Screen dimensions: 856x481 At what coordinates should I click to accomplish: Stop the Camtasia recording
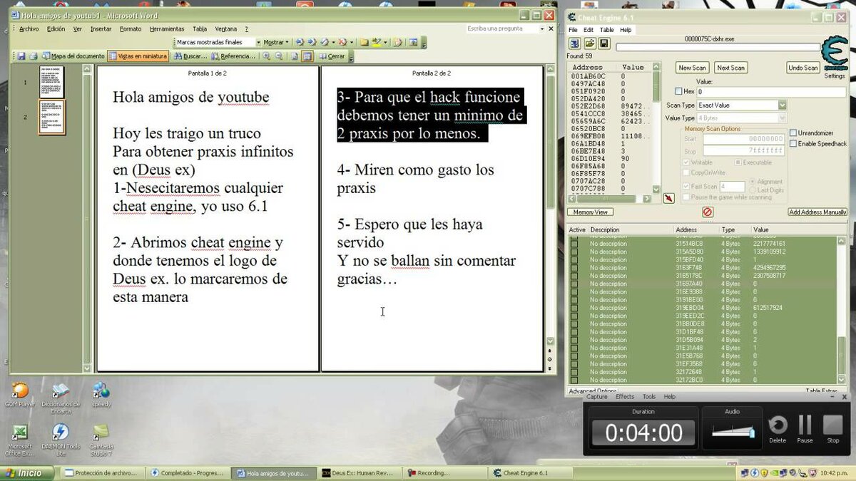(832, 430)
